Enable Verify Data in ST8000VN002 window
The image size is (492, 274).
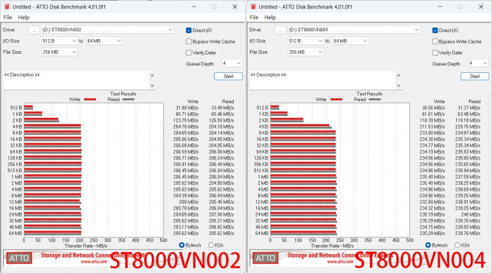point(188,52)
